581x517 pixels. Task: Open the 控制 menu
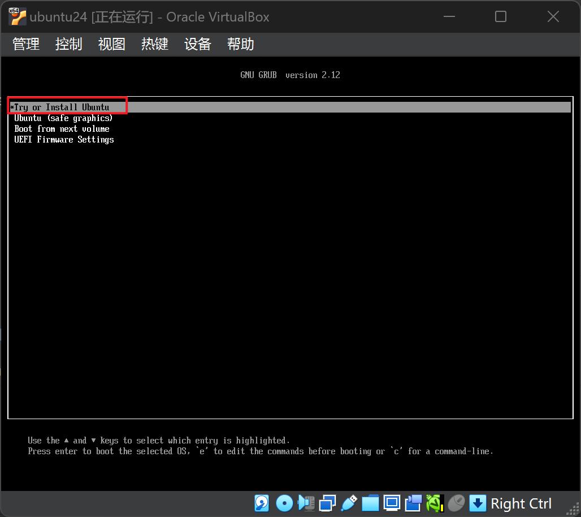69,44
